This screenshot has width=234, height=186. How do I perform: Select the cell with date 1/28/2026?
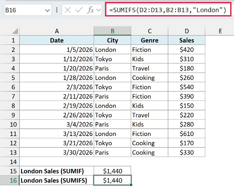pyautogui.click(x=57, y=78)
